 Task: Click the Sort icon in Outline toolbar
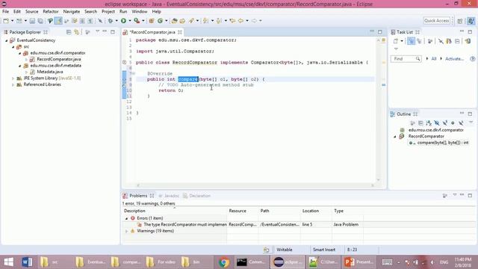pos(429,123)
